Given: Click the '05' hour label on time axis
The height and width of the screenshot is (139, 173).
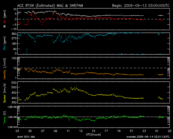Looking at the screenshot, I should pos(30,131).
